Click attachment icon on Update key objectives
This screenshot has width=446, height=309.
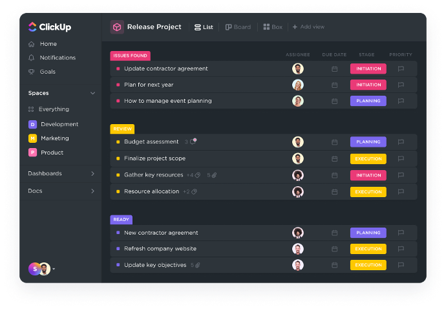pos(198,265)
